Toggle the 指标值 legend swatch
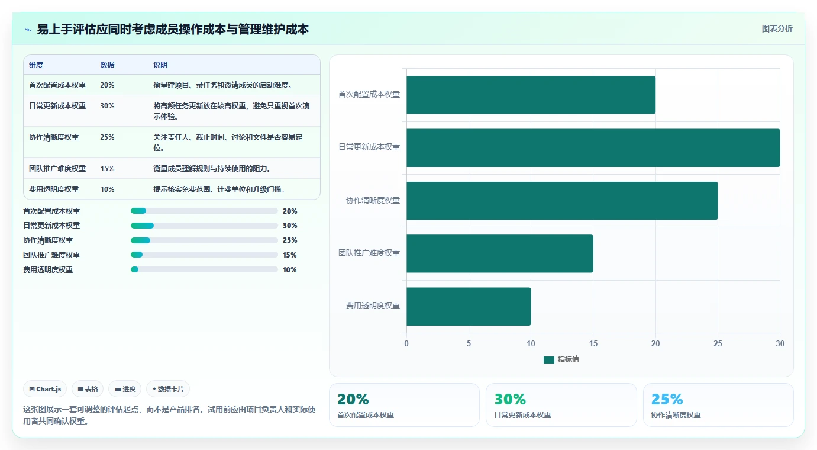817x450 pixels. point(549,359)
